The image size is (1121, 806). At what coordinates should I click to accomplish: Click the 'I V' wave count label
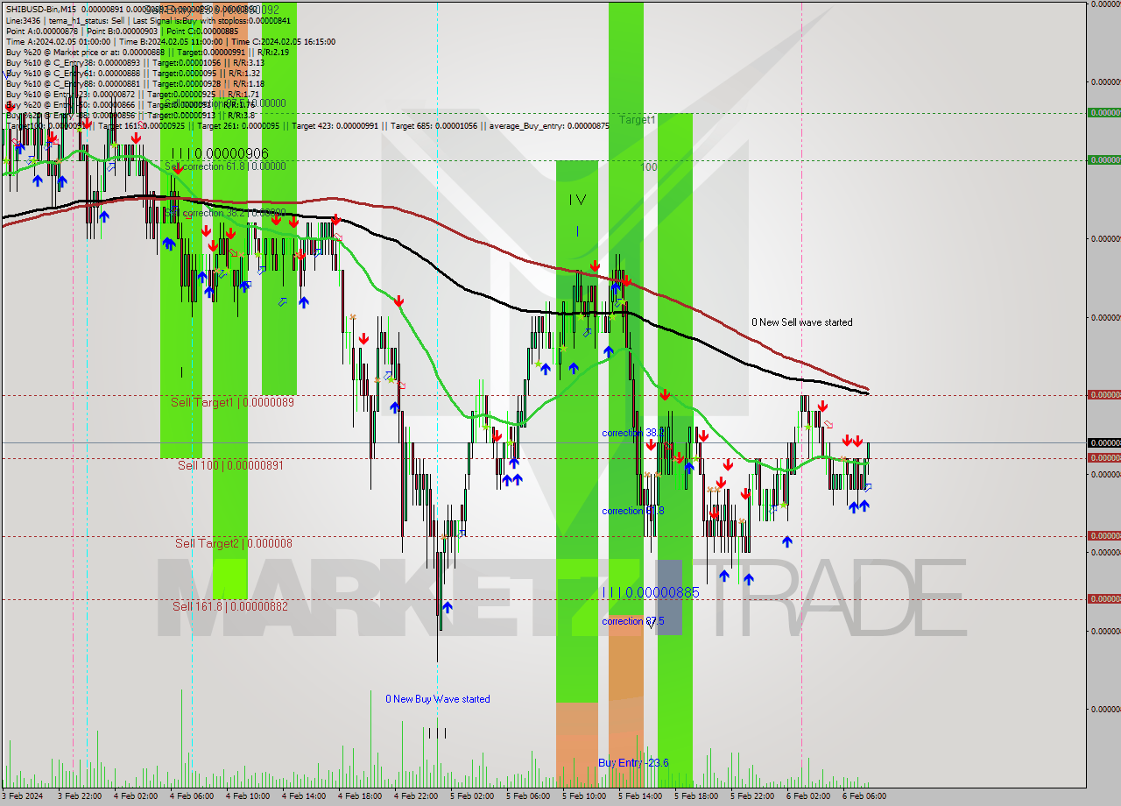pyautogui.click(x=577, y=200)
